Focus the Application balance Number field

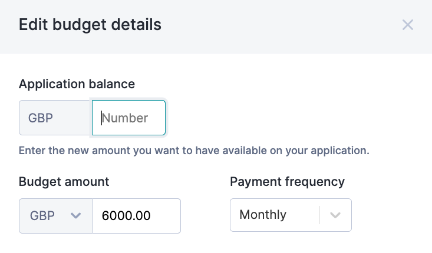pyautogui.click(x=128, y=118)
